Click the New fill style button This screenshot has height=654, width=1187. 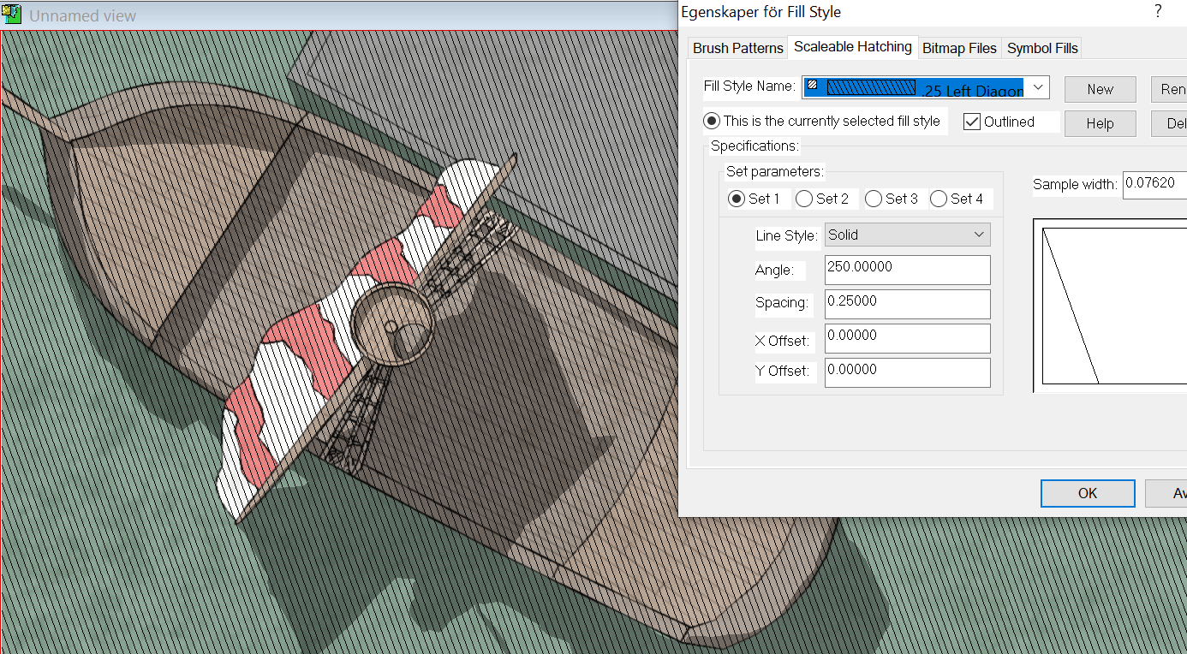(1100, 89)
